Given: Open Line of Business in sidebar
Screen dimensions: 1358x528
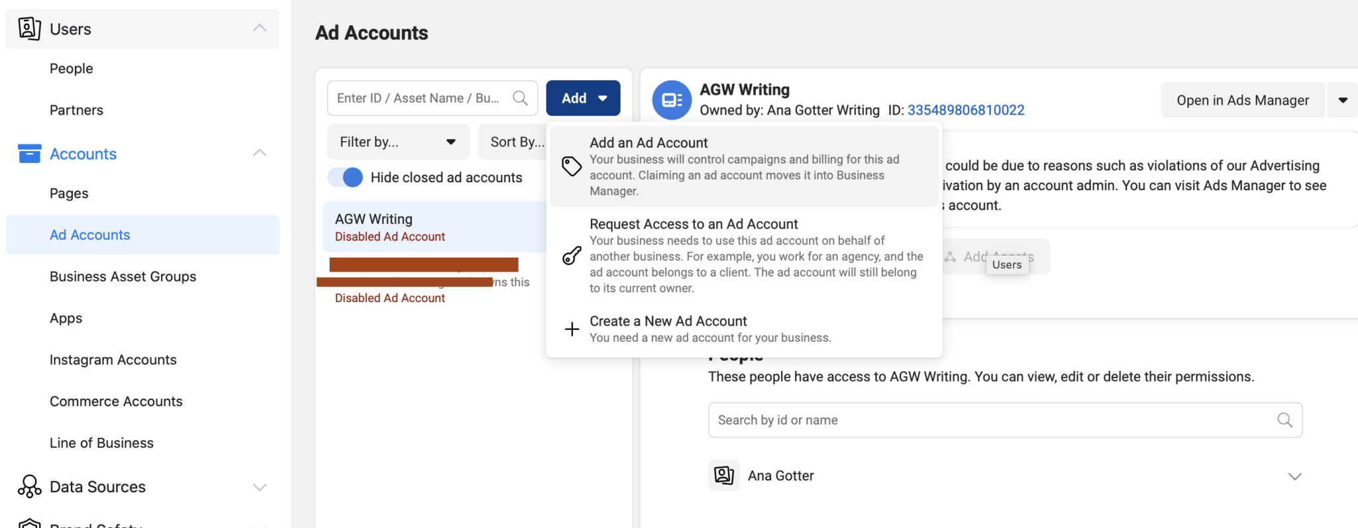Looking at the screenshot, I should [x=101, y=443].
